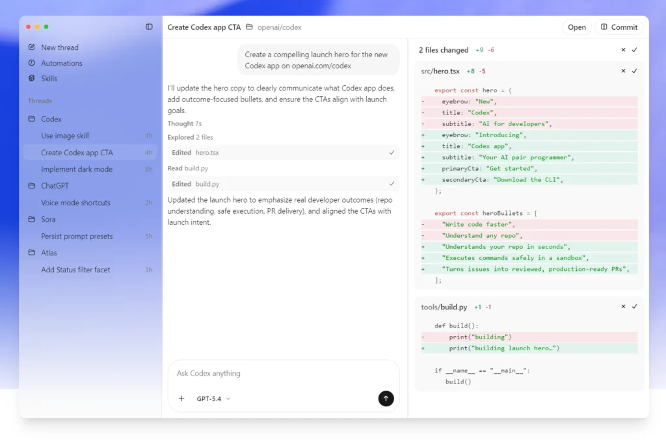The height and width of the screenshot is (440, 666).
Task: Click the Codex folder icon
Action: pyautogui.click(x=31, y=119)
